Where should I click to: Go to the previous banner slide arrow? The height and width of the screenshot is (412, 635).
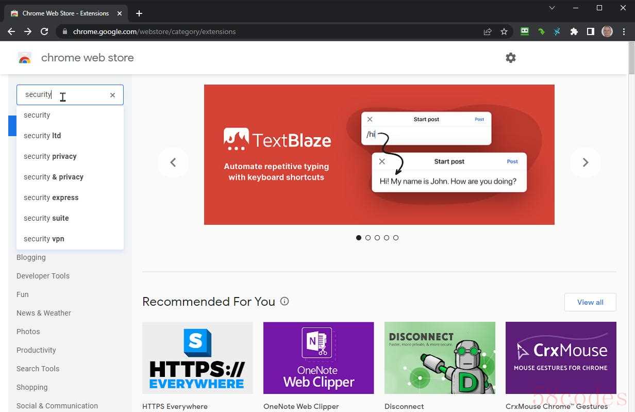tap(173, 162)
